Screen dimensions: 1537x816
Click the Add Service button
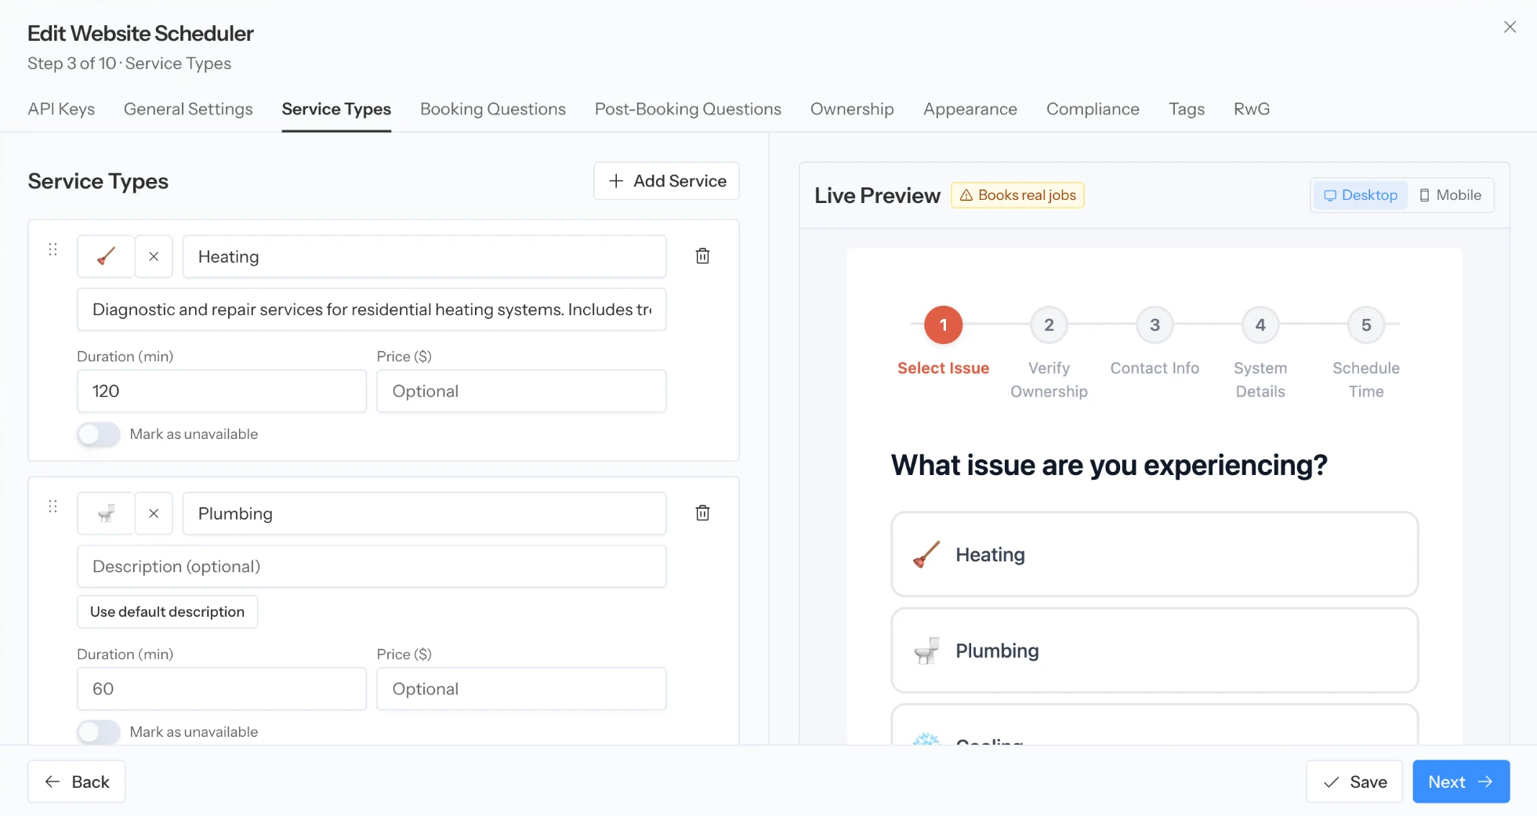point(666,181)
